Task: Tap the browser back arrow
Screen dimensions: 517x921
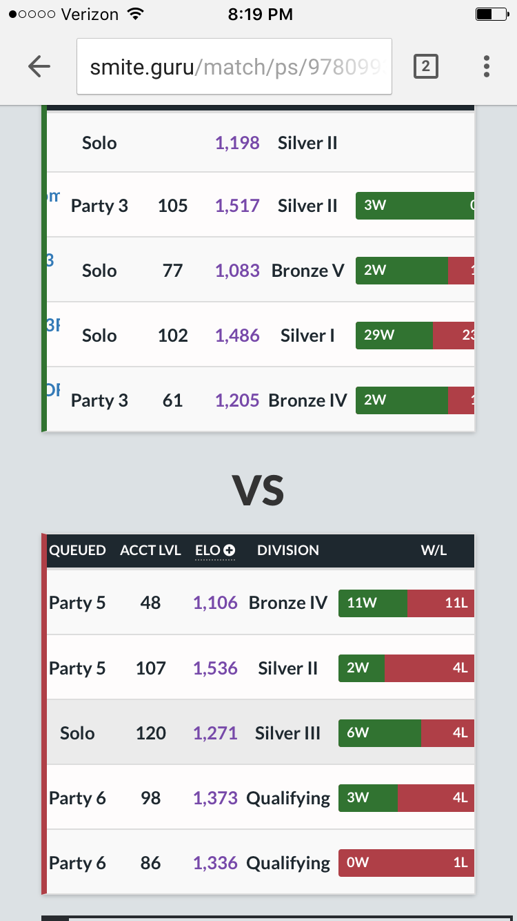Action: [x=39, y=66]
